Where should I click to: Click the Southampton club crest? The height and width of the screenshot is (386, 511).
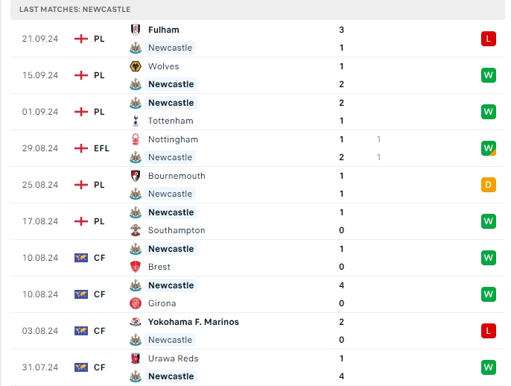136,230
